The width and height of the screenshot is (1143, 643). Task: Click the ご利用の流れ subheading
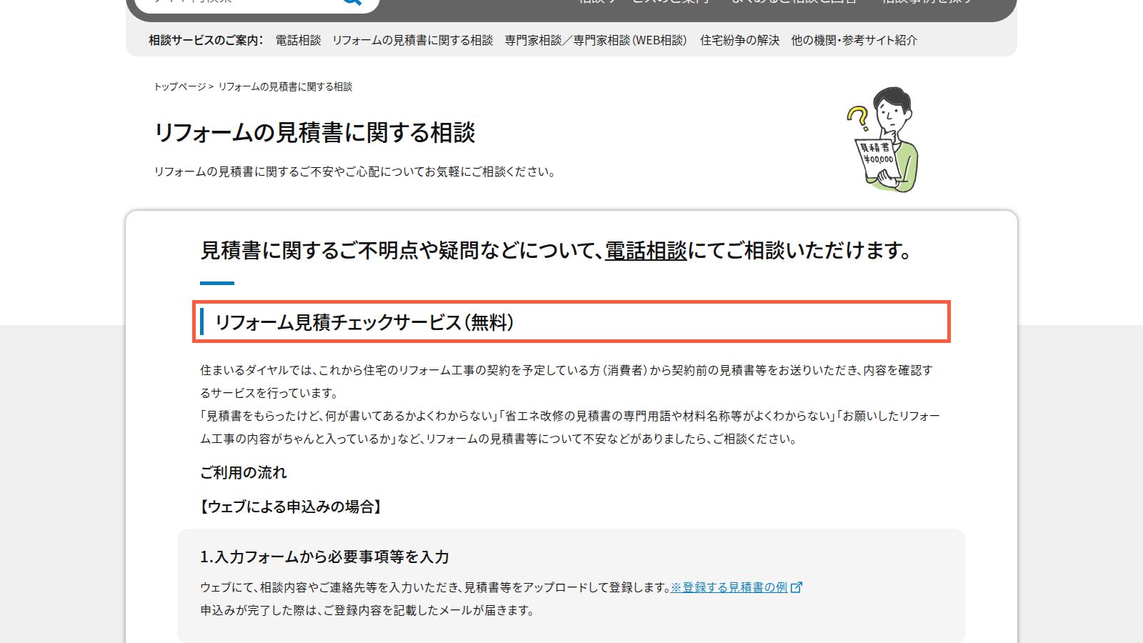pos(244,472)
